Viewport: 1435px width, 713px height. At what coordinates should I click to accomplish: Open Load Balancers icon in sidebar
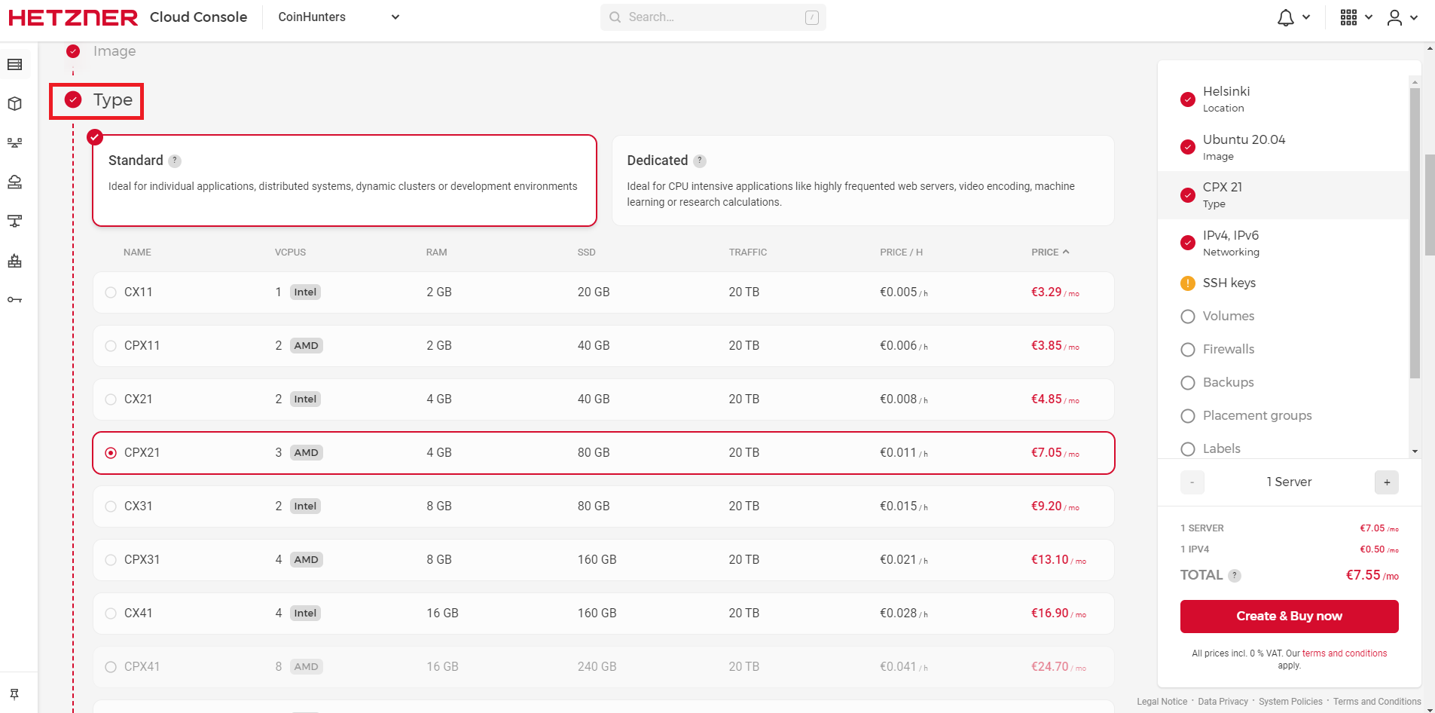(x=15, y=143)
